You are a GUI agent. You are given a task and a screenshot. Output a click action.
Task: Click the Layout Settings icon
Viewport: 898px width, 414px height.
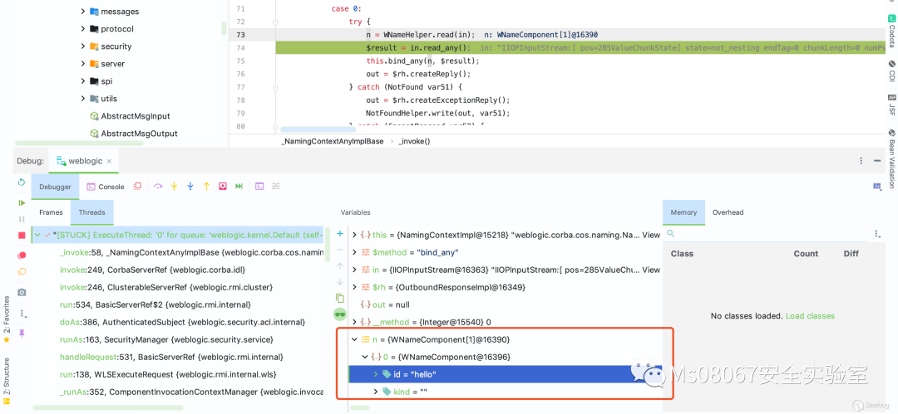pyautogui.click(x=877, y=187)
